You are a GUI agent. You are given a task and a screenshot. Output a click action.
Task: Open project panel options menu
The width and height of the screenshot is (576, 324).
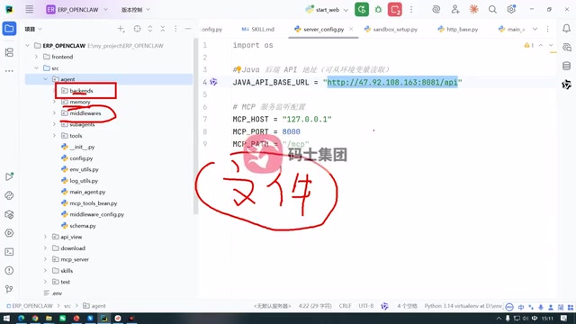175,29
